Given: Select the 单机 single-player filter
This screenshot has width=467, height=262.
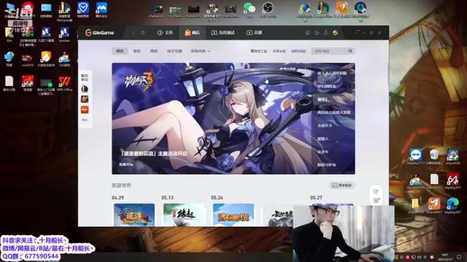Looking at the screenshot, I should pos(137,51).
